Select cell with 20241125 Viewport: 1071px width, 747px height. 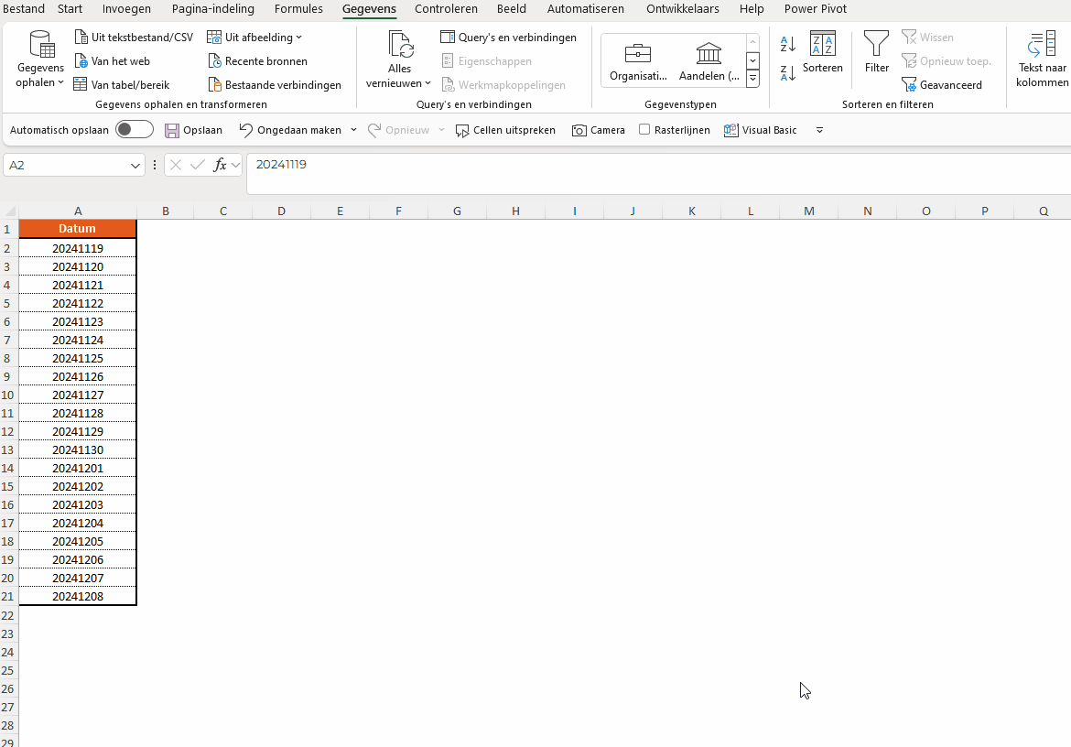click(x=77, y=358)
